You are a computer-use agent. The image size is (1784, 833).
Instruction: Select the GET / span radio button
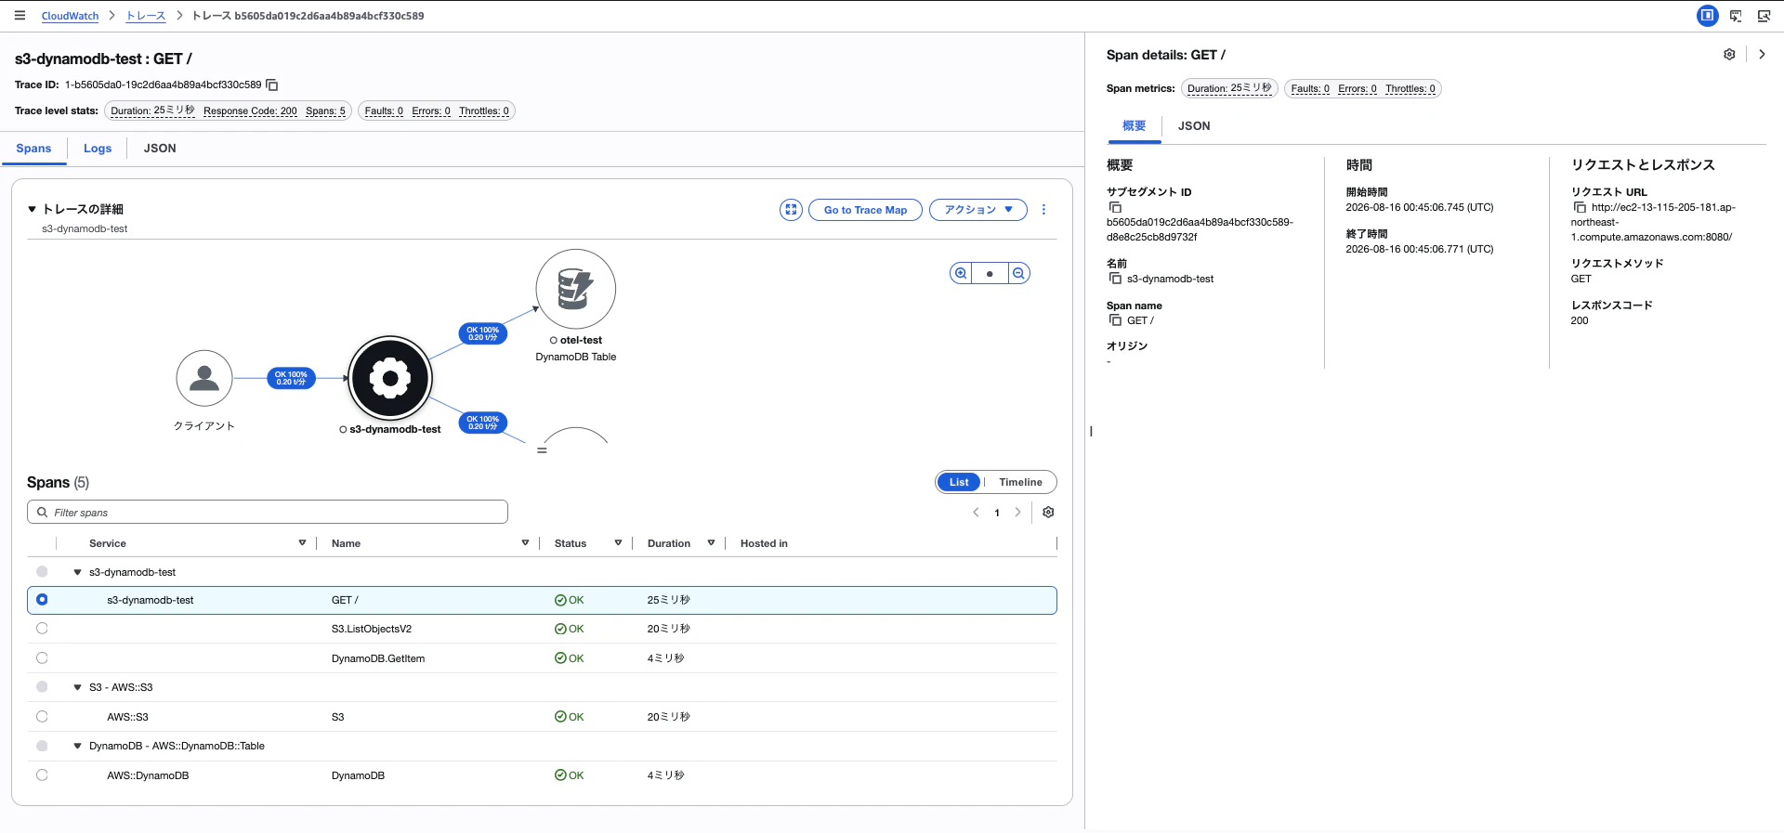(42, 600)
